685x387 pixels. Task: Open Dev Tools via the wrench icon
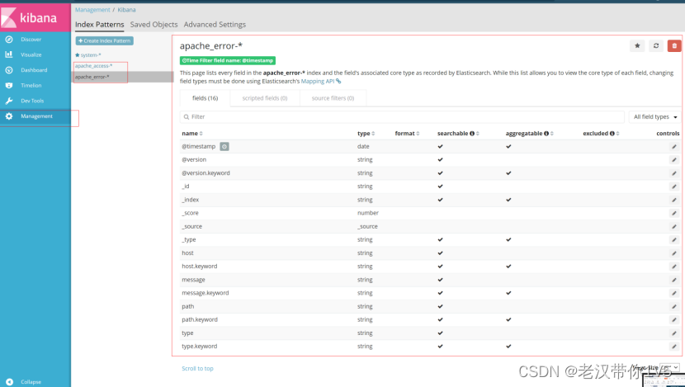(9, 101)
